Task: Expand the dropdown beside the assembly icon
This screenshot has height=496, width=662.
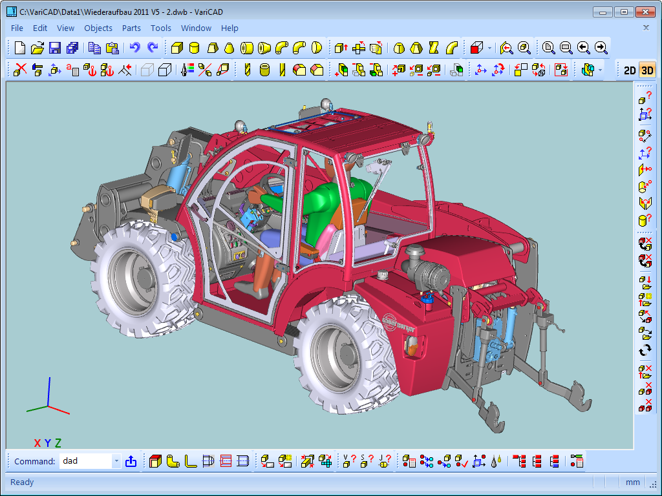Action: 601,70
